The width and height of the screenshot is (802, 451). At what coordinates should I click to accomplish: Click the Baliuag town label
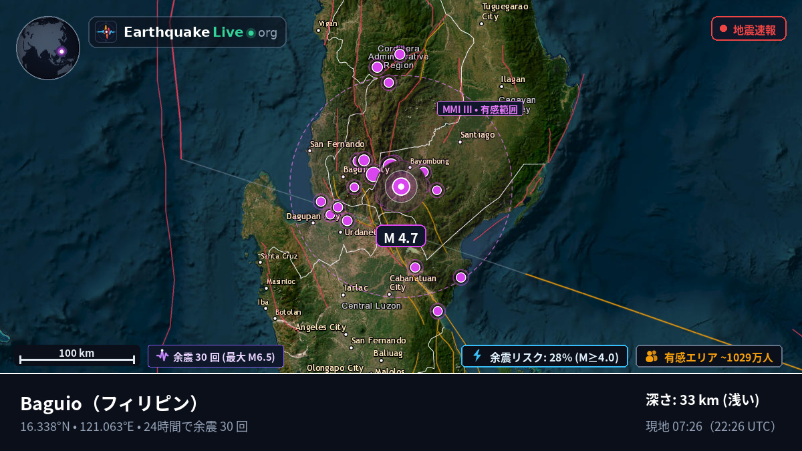pyautogui.click(x=388, y=353)
